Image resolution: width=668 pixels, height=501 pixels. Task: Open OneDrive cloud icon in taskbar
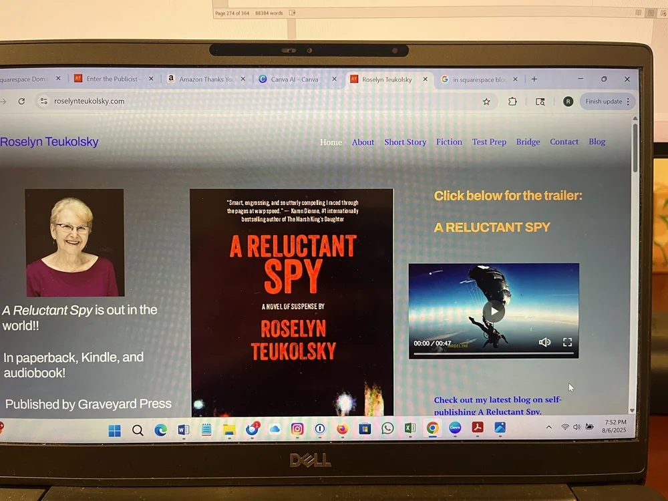pyautogui.click(x=275, y=429)
